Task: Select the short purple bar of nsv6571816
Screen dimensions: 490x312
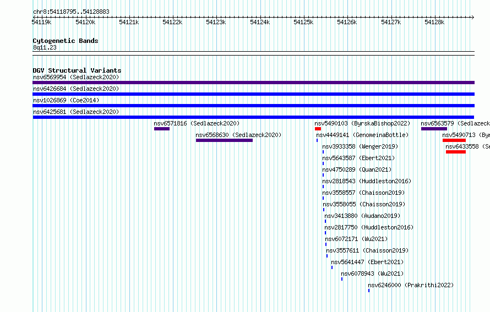Action: (x=162, y=129)
